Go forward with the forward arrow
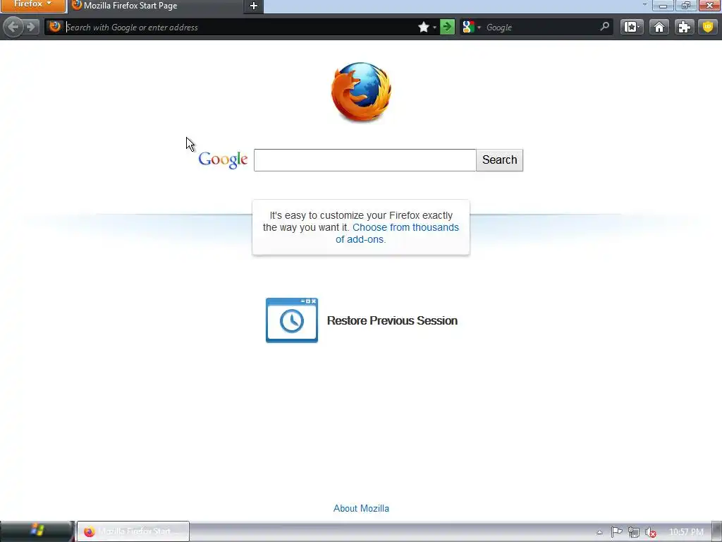Viewport: 722px width, 542px height. point(31,27)
